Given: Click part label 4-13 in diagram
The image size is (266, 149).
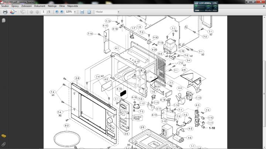Looking at the screenshot, I should [x=154, y=115].
